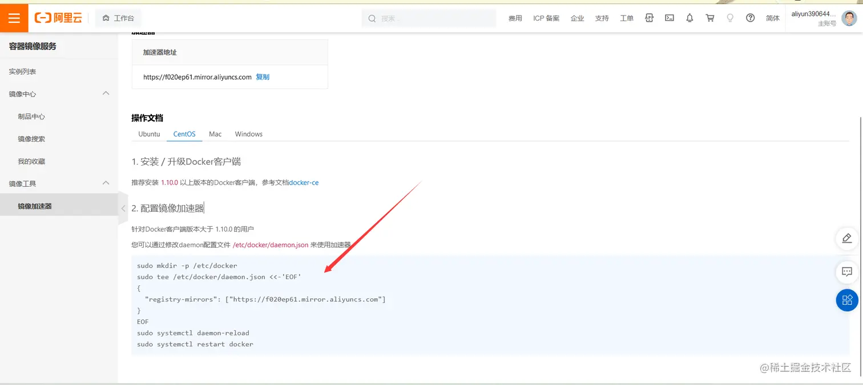Open 镜像搜索 in the sidebar
The width and height of the screenshot is (863, 385).
click(31, 139)
